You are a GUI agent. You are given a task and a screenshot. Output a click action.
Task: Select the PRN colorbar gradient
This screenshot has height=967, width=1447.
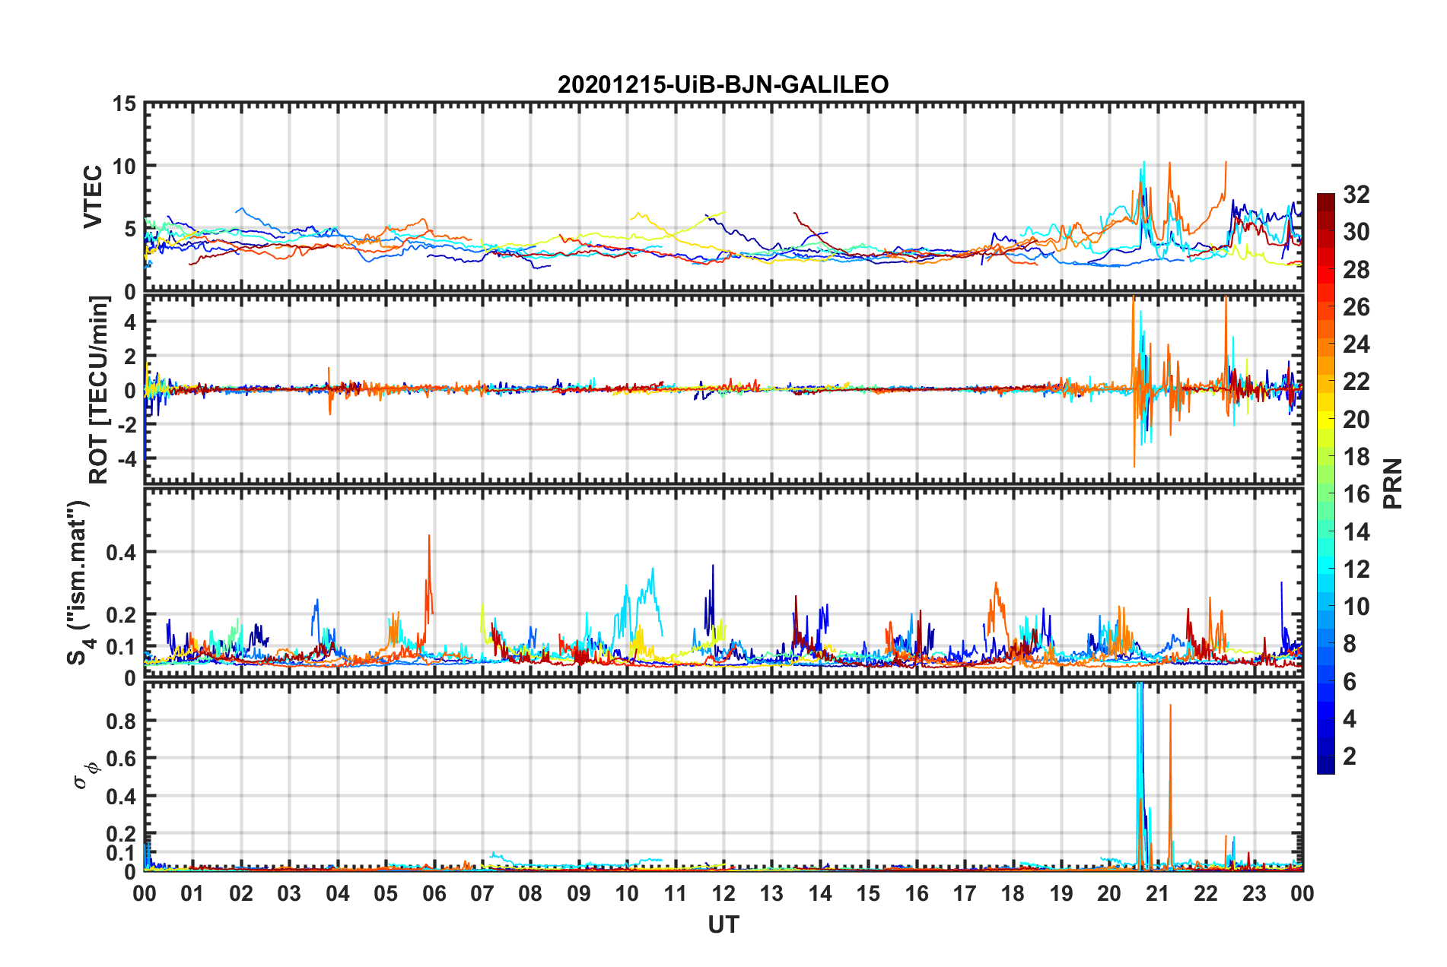pyautogui.click(x=1325, y=483)
